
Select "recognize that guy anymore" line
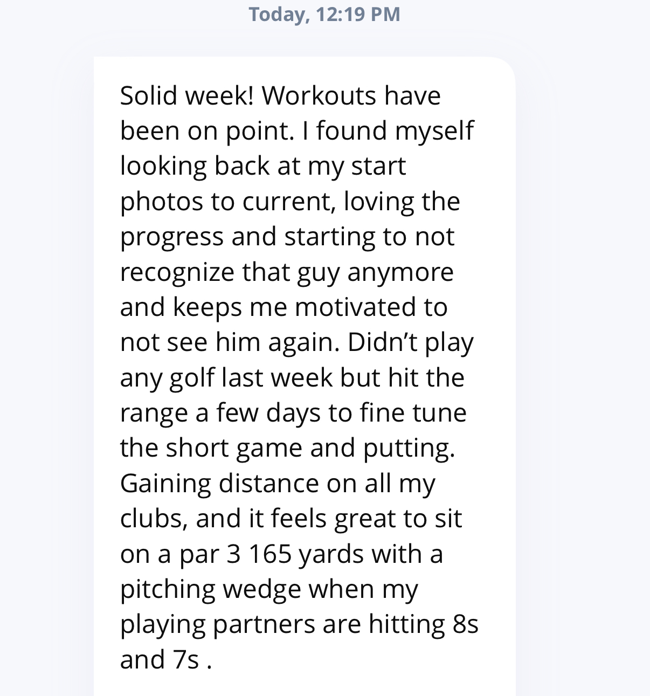[287, 272]
